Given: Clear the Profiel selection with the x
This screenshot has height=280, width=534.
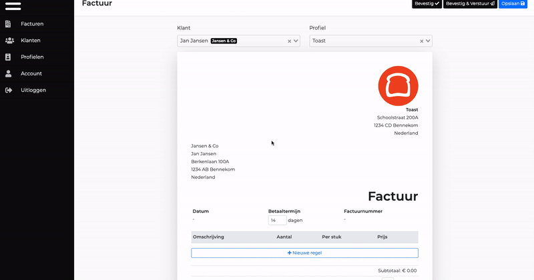Looking at the screenshot, I should click(x=421, y=41).
